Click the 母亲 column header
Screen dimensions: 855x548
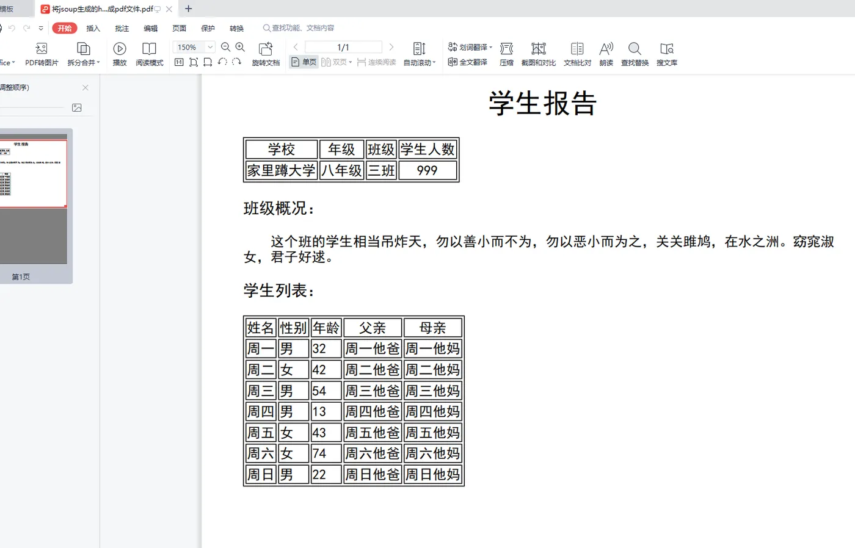(x=433, y=328)
